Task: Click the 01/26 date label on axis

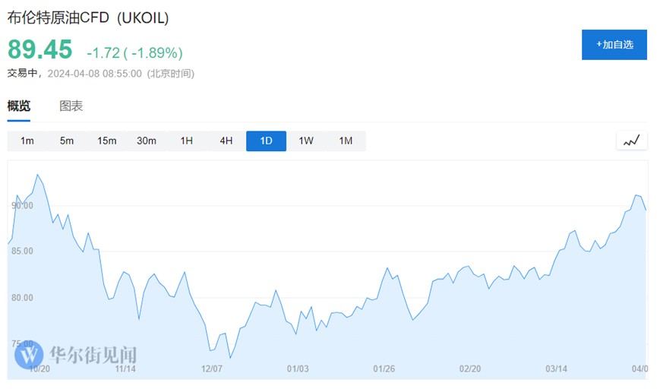Action: coord(384,368)
